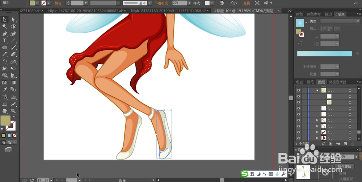This screenshot has width=362, height=182.
Task: Expand the bottom red dress layer
Action: [x=317, y=138]
